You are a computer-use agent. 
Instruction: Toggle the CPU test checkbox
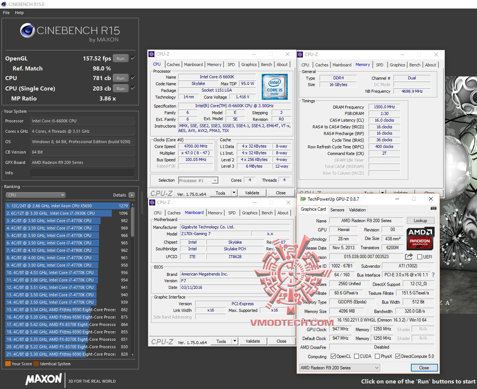(133, 78)
